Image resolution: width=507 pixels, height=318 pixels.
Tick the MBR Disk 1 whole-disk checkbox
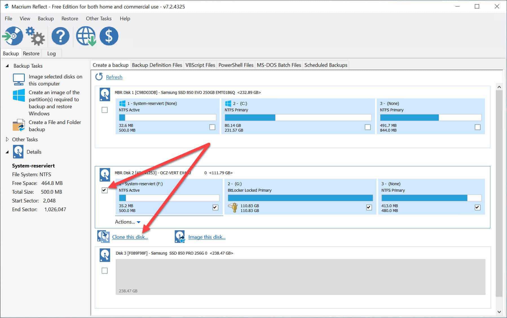[x=105, y=110]
